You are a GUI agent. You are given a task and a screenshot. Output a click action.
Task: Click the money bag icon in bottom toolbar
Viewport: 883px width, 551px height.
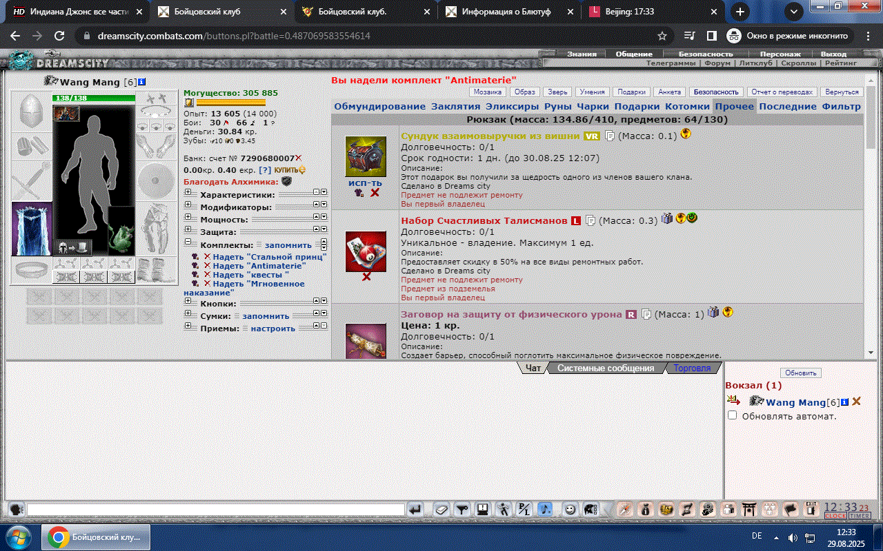click(645, 510)
